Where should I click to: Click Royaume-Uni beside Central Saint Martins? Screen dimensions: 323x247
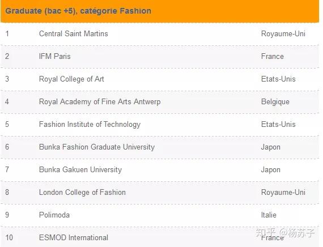point(283,33)
